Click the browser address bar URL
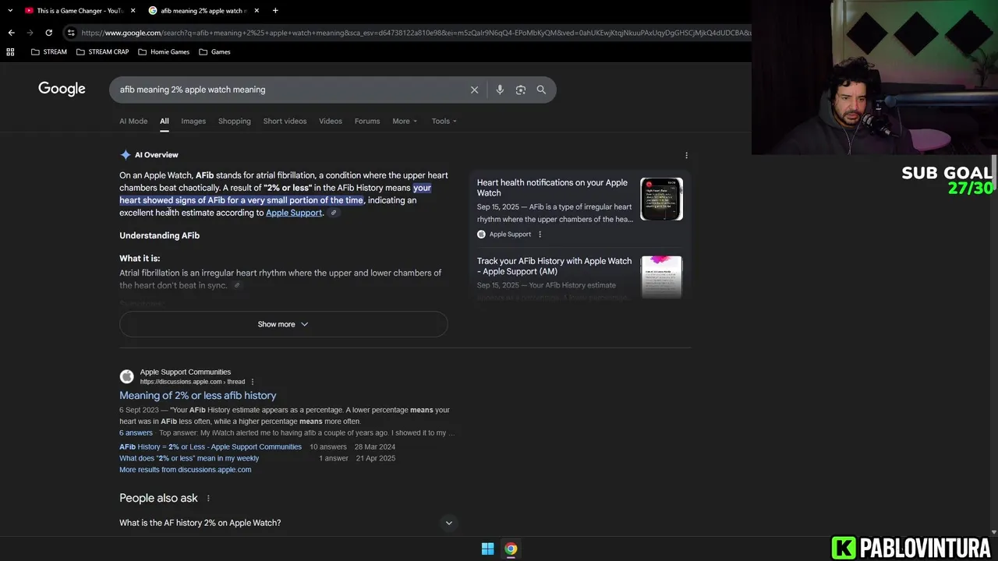998x561 pixels. click(416, 33)
